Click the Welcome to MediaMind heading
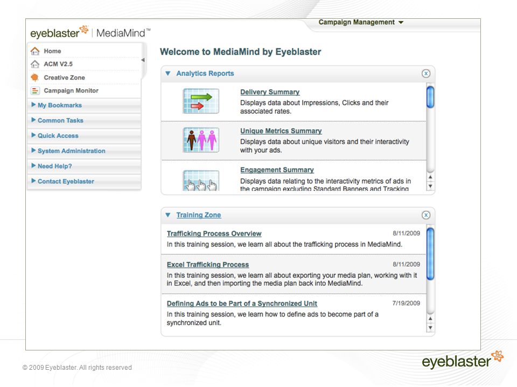This screenshot has width=517, height=387. click(x=240, y=52)
